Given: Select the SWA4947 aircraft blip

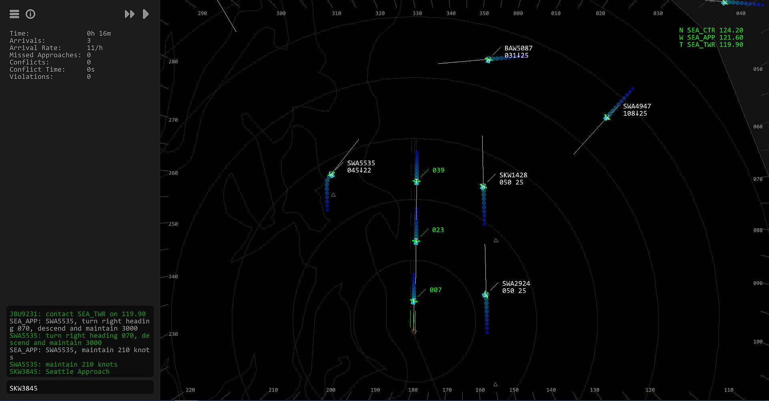Looking at the screenshot, I should tap(607, 117).
